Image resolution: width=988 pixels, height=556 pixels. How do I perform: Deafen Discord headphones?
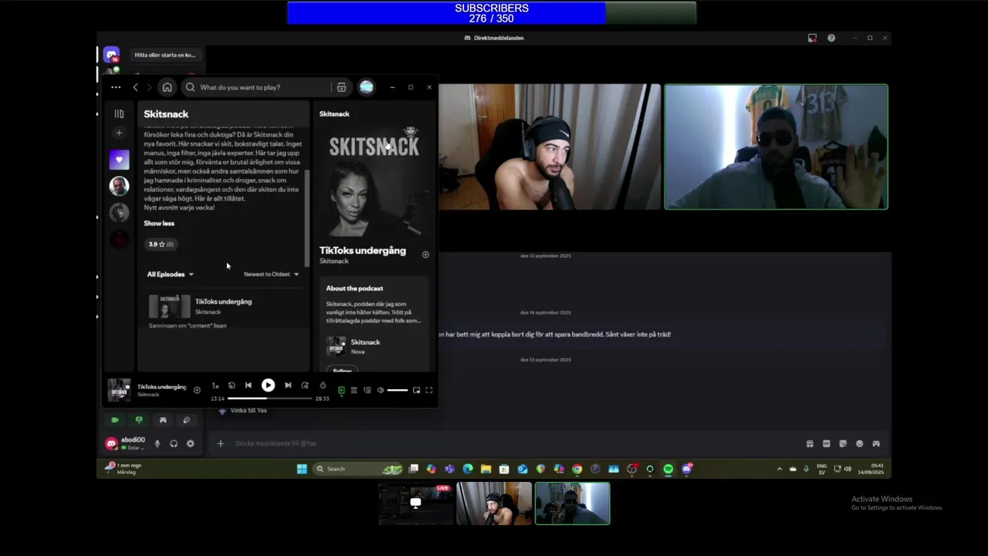[x=174, y=444]
